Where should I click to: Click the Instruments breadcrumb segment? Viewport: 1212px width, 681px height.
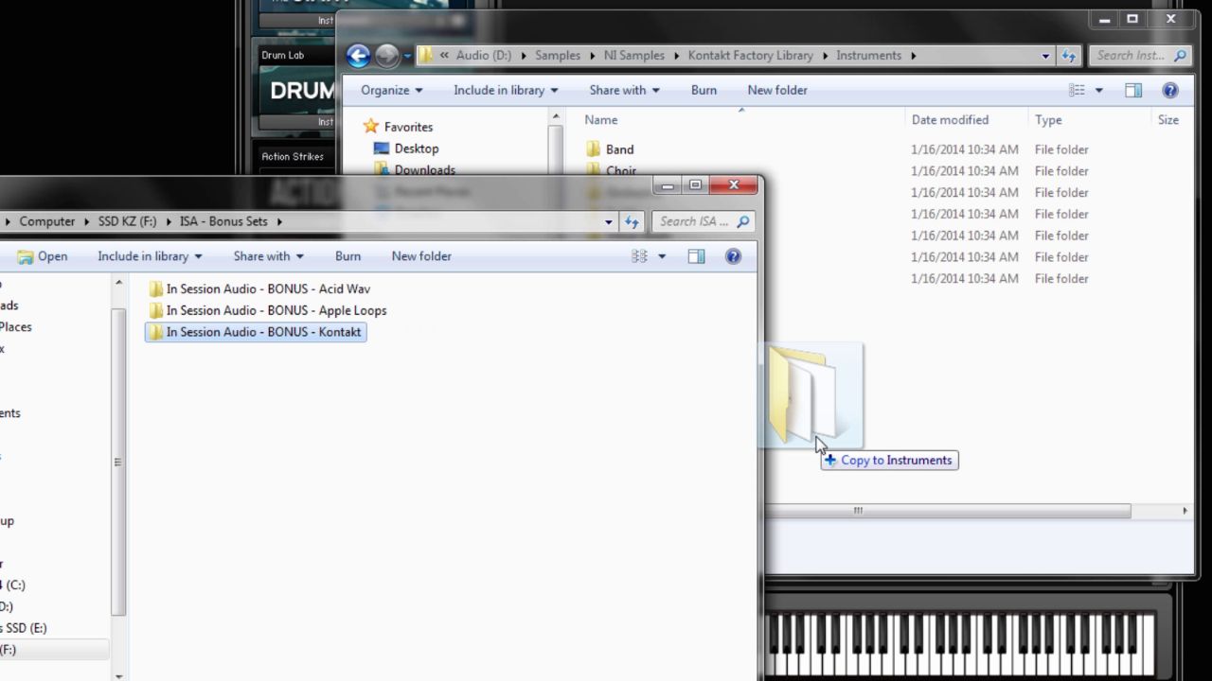(868, 56)
